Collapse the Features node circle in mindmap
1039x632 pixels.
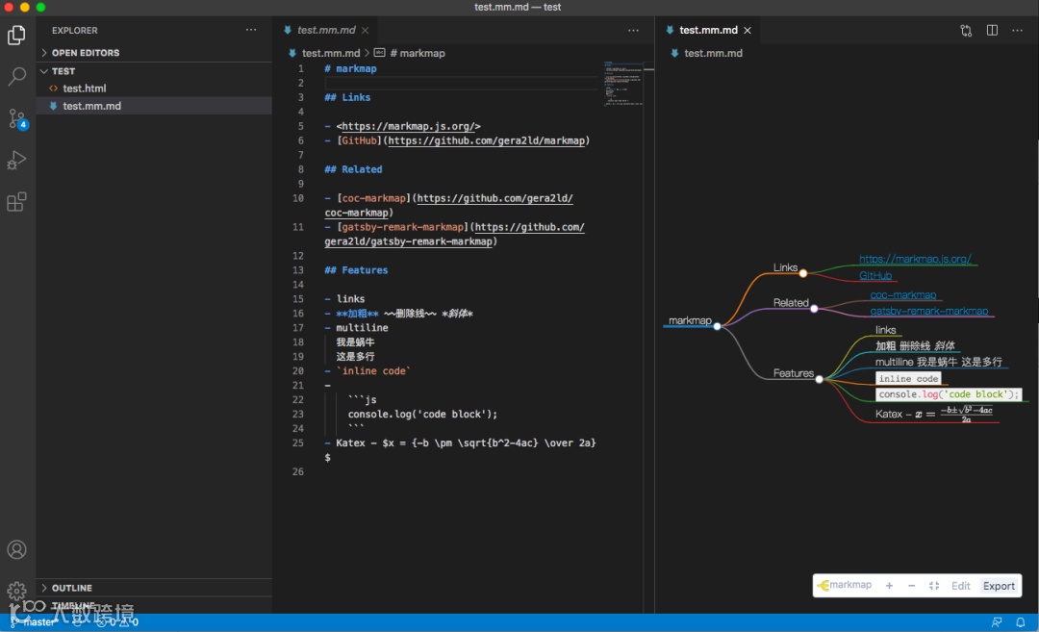[820, 379]
